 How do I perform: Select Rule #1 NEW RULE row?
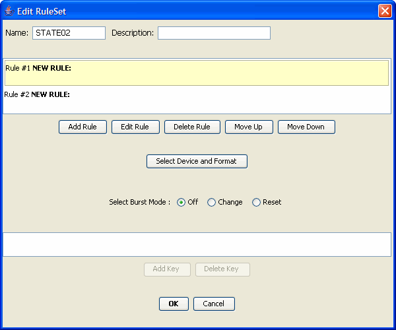click(197, 73)
